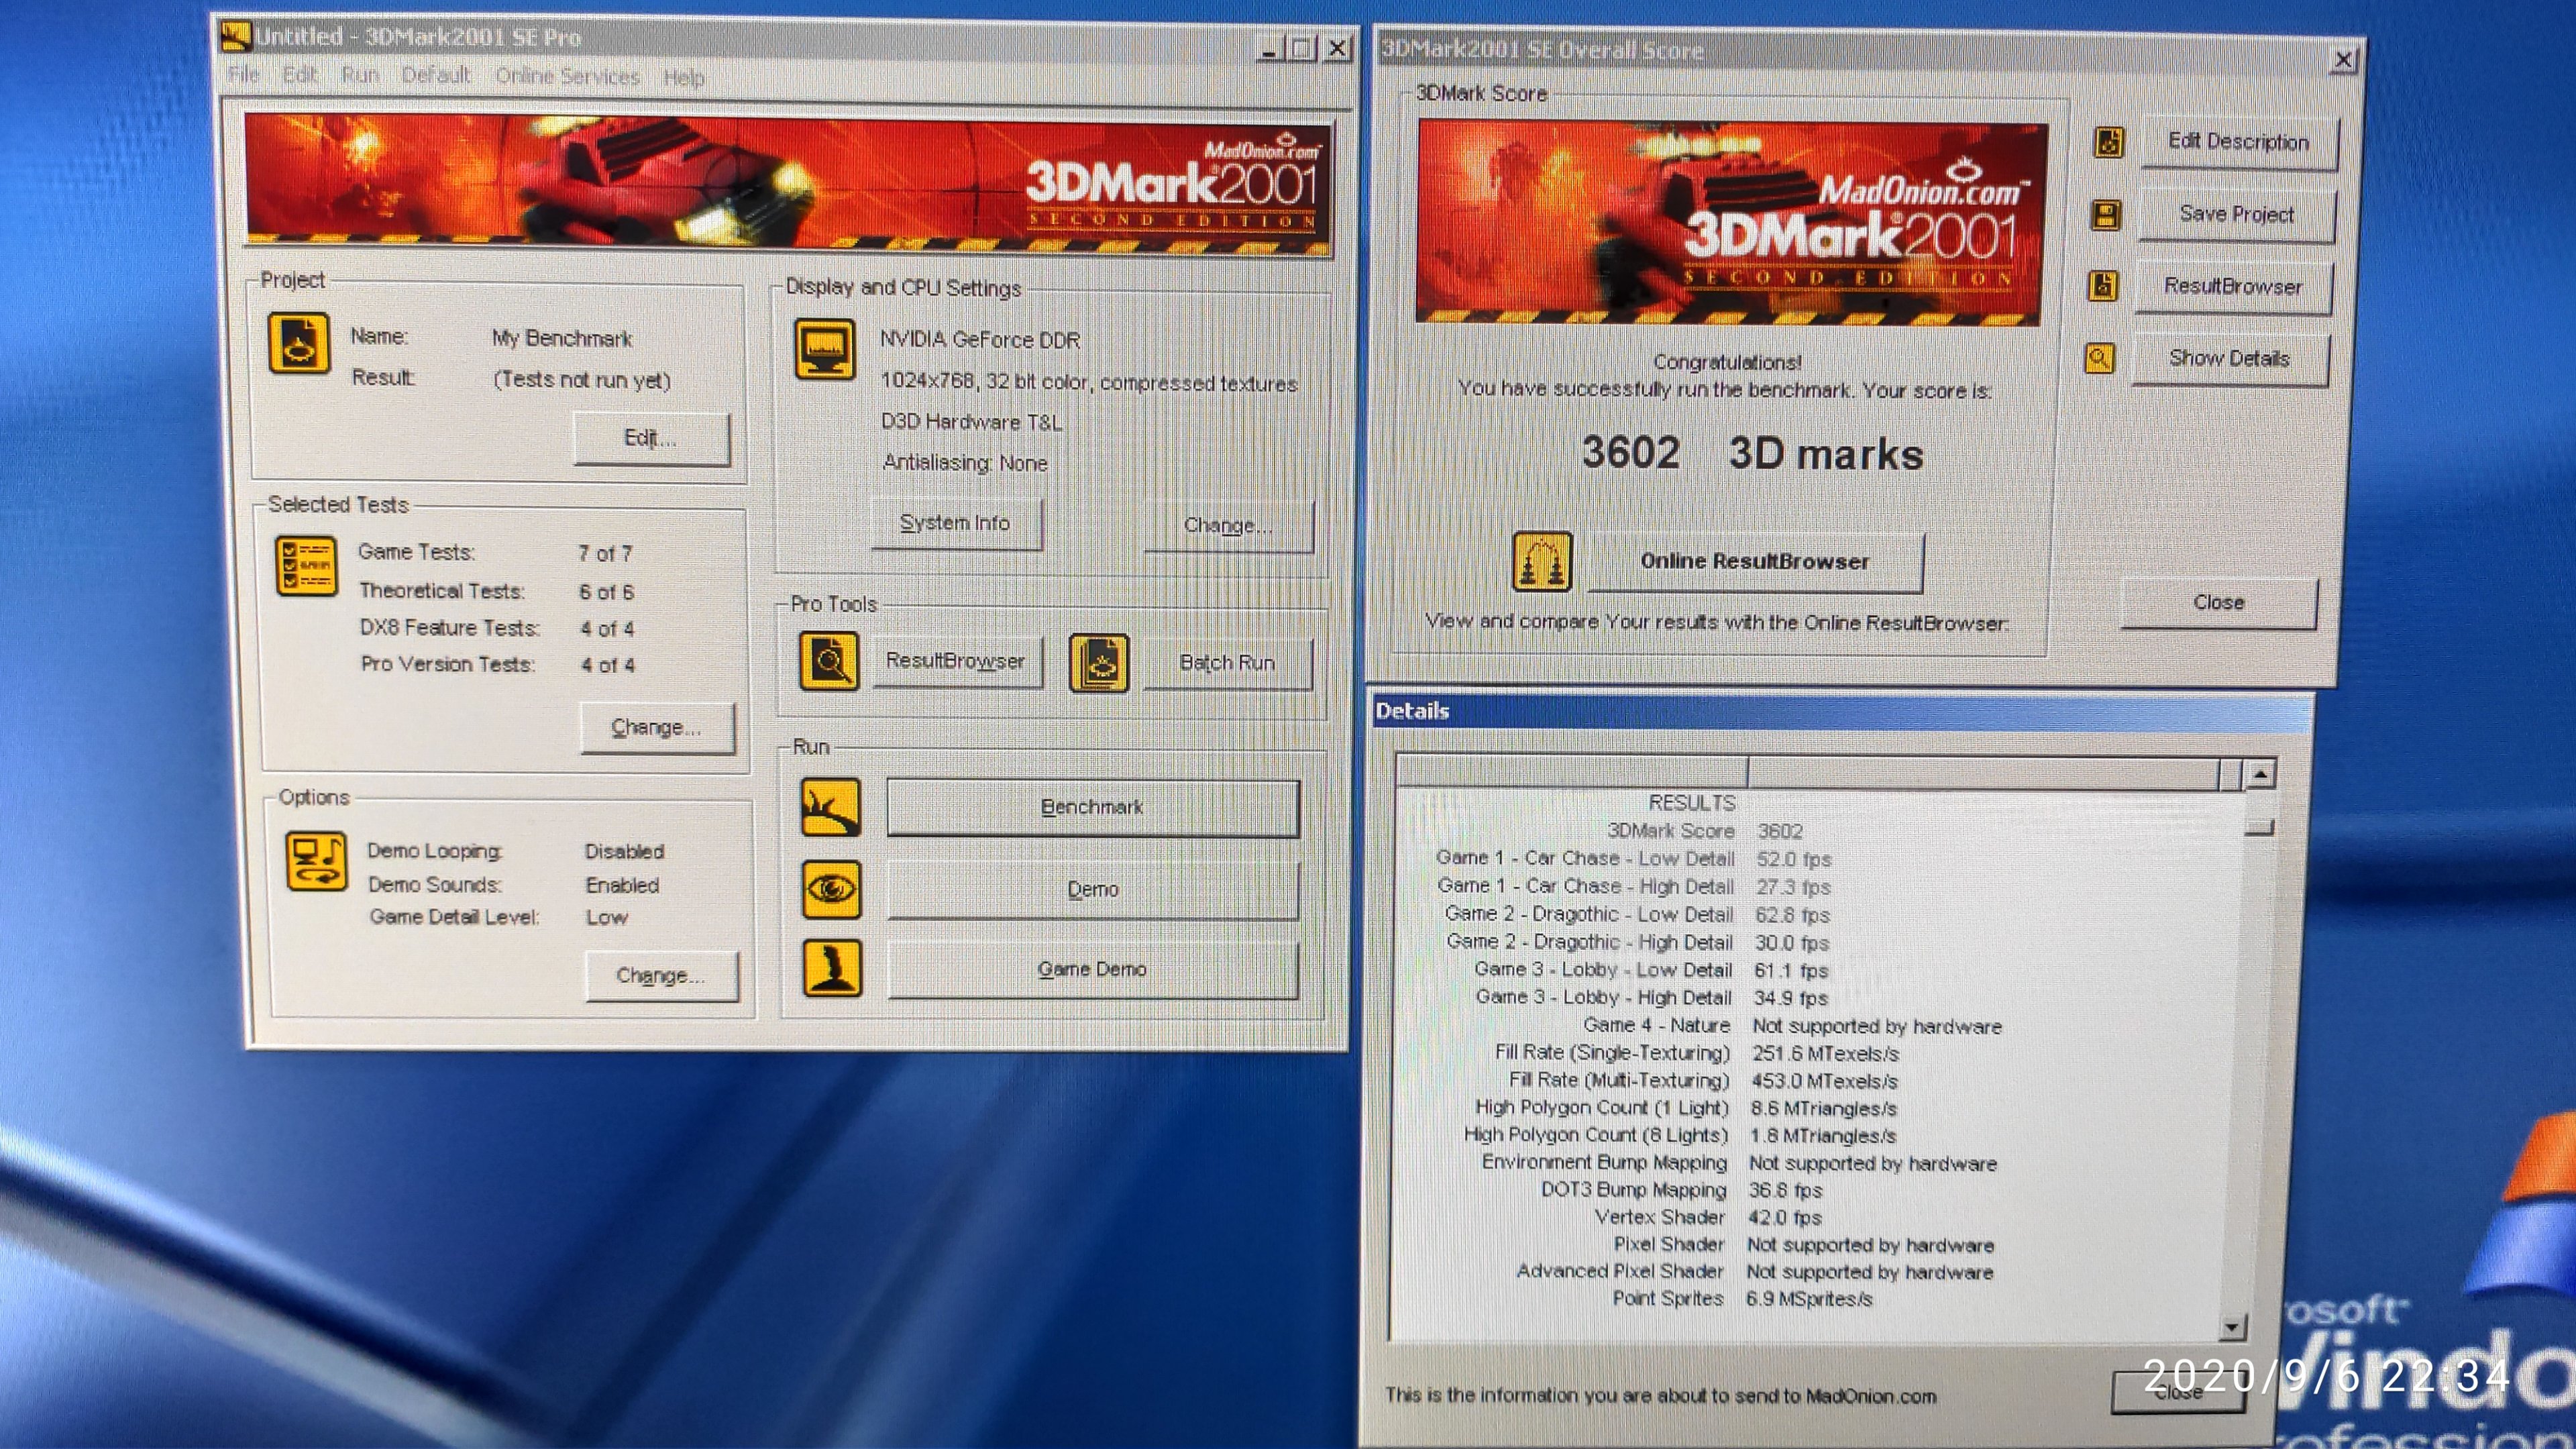Click the Selected Tests checklist icon
Image resolution: width=2576 pixels, height=1449 pixels.
click(306, 566)
